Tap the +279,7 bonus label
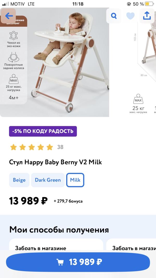 coord(68,201)
